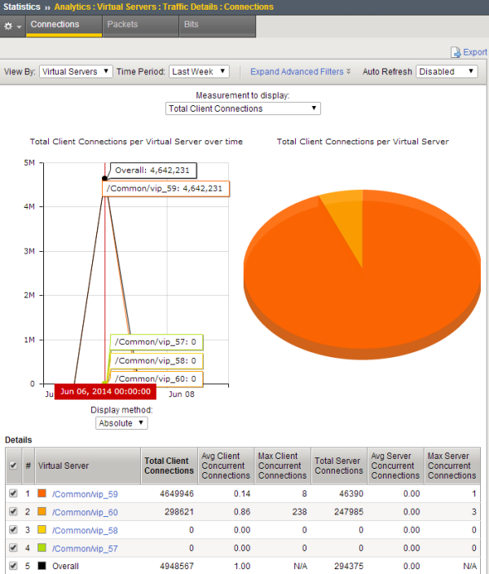Open the /Common/vip_59 virtual server link
The image size is (489, 574).
coord(85,494)
